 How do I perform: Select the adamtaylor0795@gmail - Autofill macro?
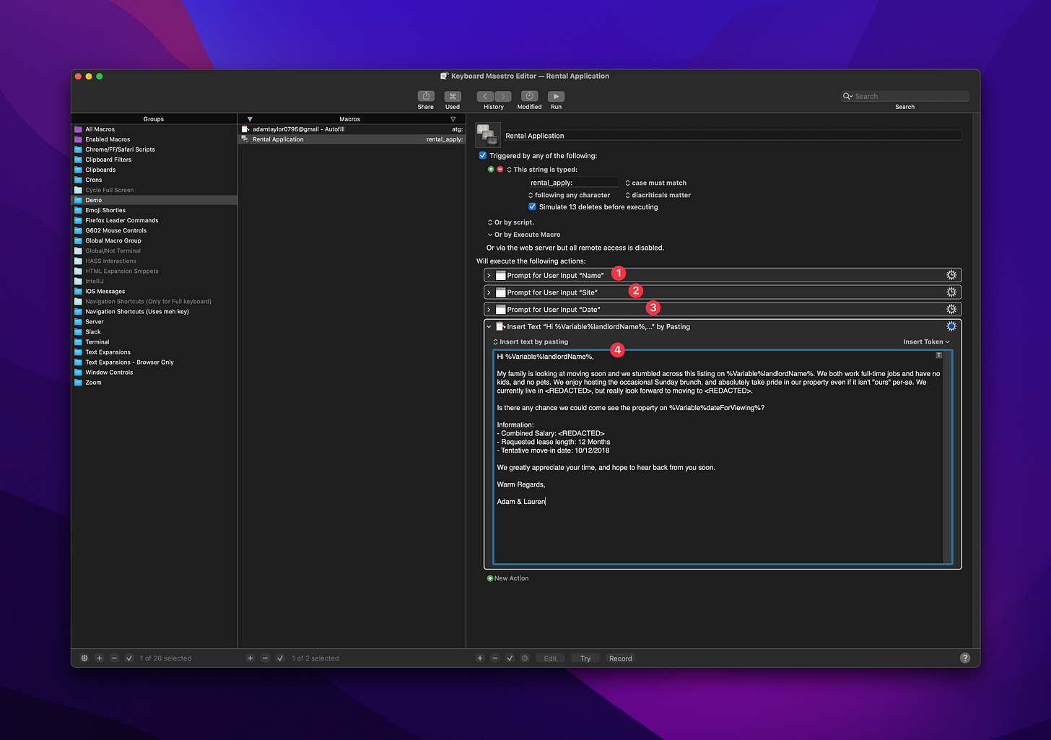[352, 129]
